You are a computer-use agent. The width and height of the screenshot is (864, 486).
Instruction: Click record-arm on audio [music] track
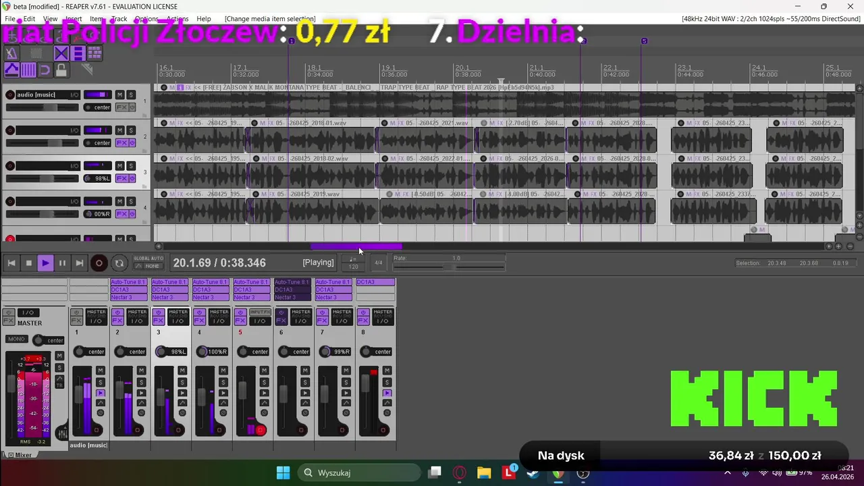(10, 94)
